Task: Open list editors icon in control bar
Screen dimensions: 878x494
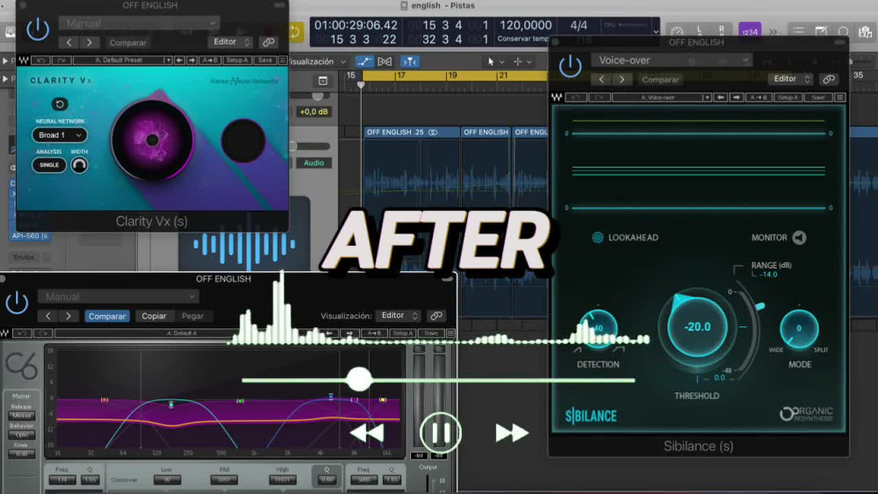Action: [x=798, y=32]
